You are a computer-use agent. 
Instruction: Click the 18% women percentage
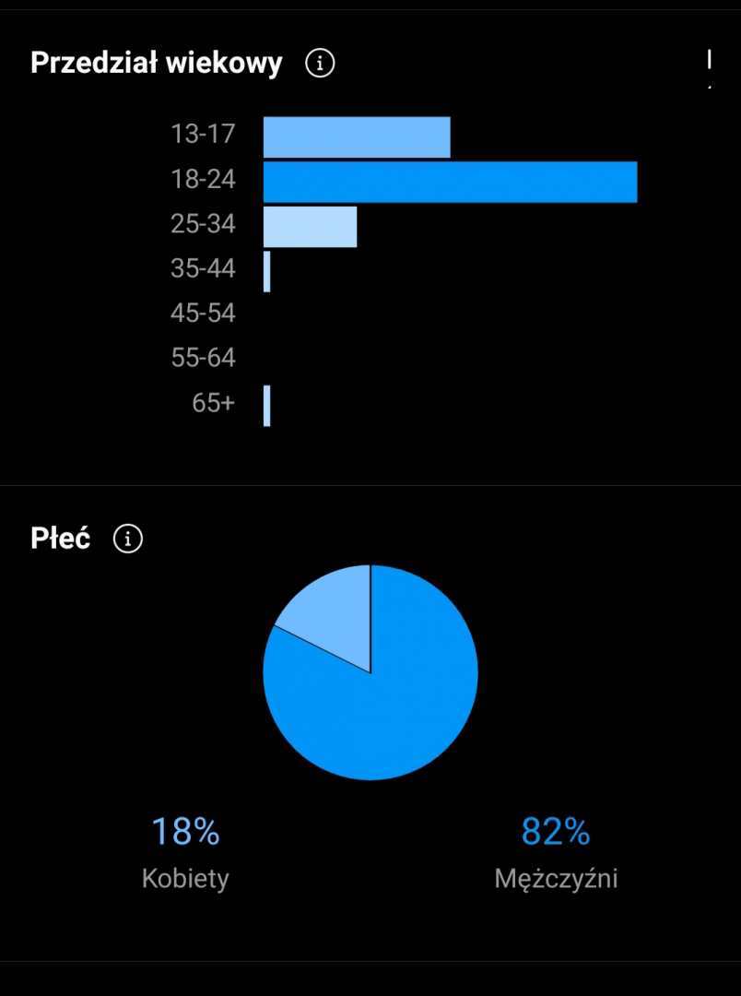coord(185,832)
